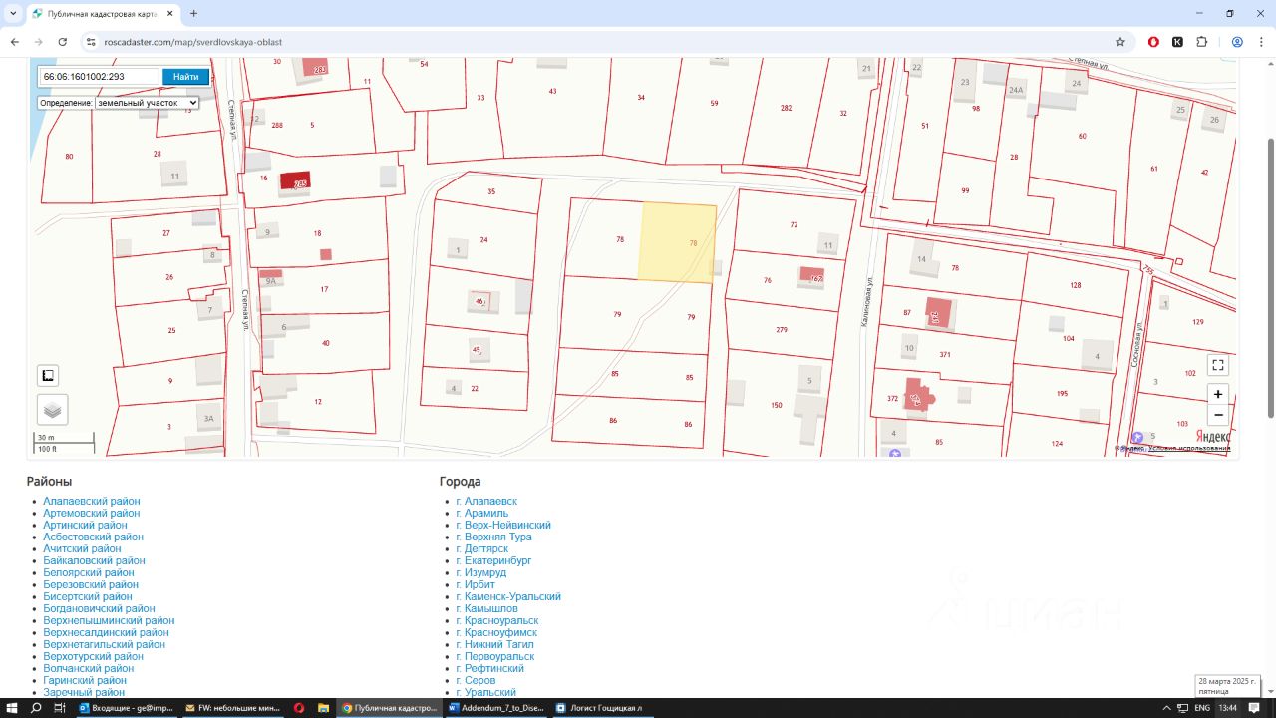Select the dark red building 265
Viewport: 1276px width, 718px height.
[x=294, y=180]
